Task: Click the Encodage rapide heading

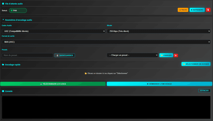Action: [x=13, y=65]
